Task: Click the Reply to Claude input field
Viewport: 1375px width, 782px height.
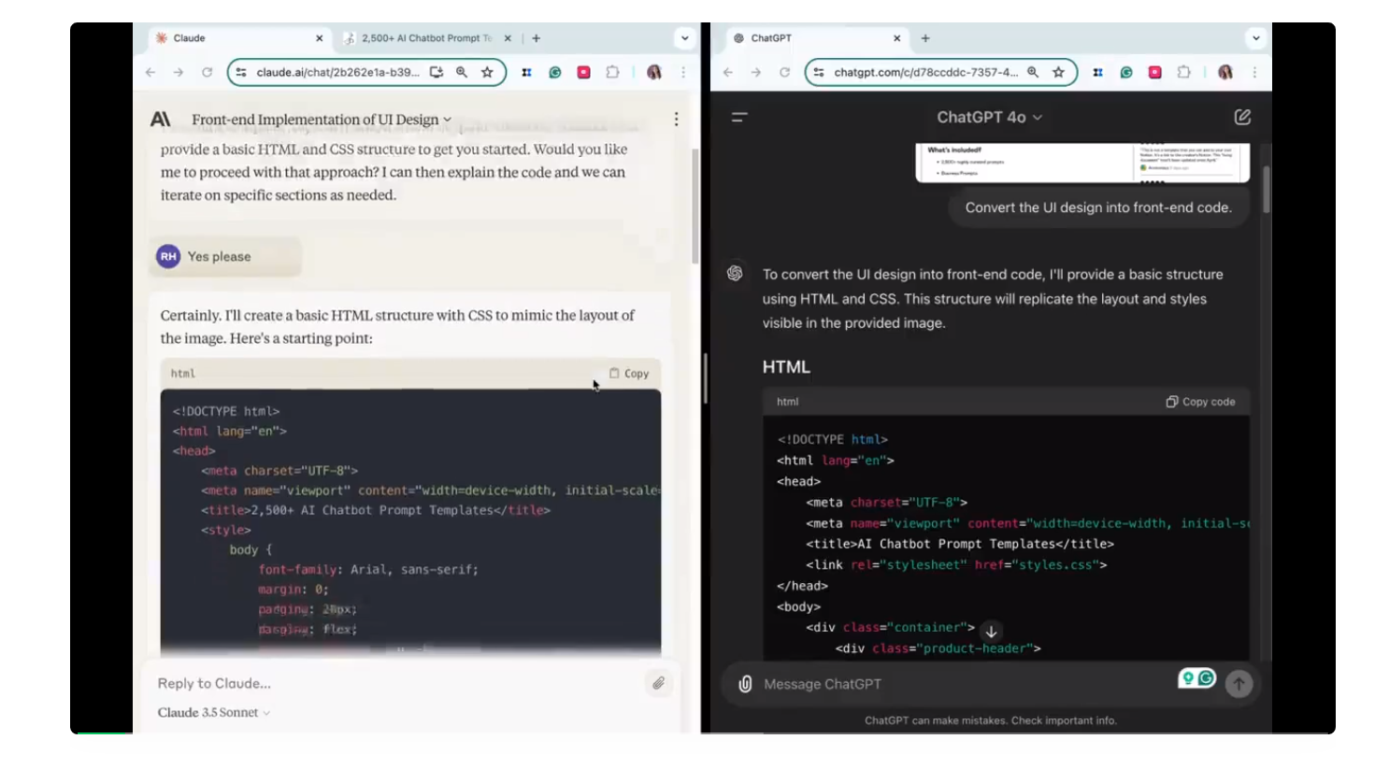Action: pyautogui.click(x=397, y=683)
